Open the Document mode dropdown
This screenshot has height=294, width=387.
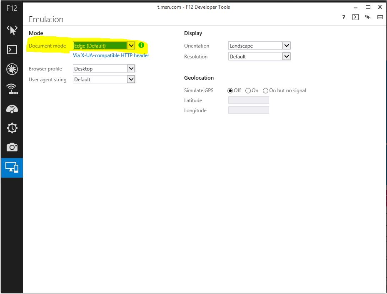pyautogui.click(x=104, y=46)
